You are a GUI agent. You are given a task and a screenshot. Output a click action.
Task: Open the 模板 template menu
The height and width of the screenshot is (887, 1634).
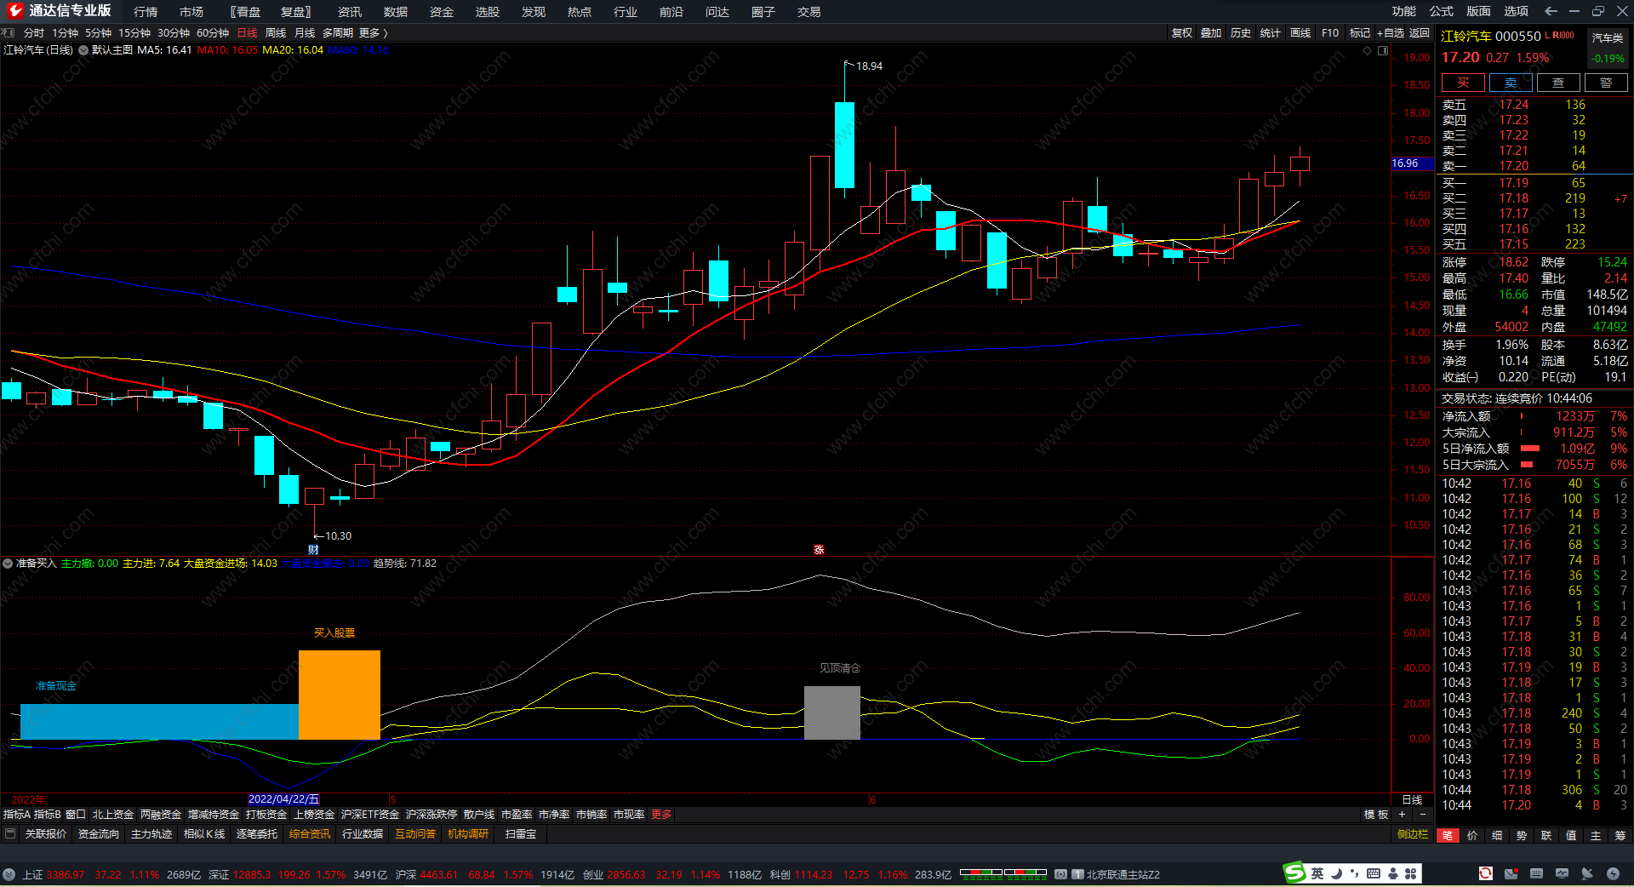tap(1376, 815)
